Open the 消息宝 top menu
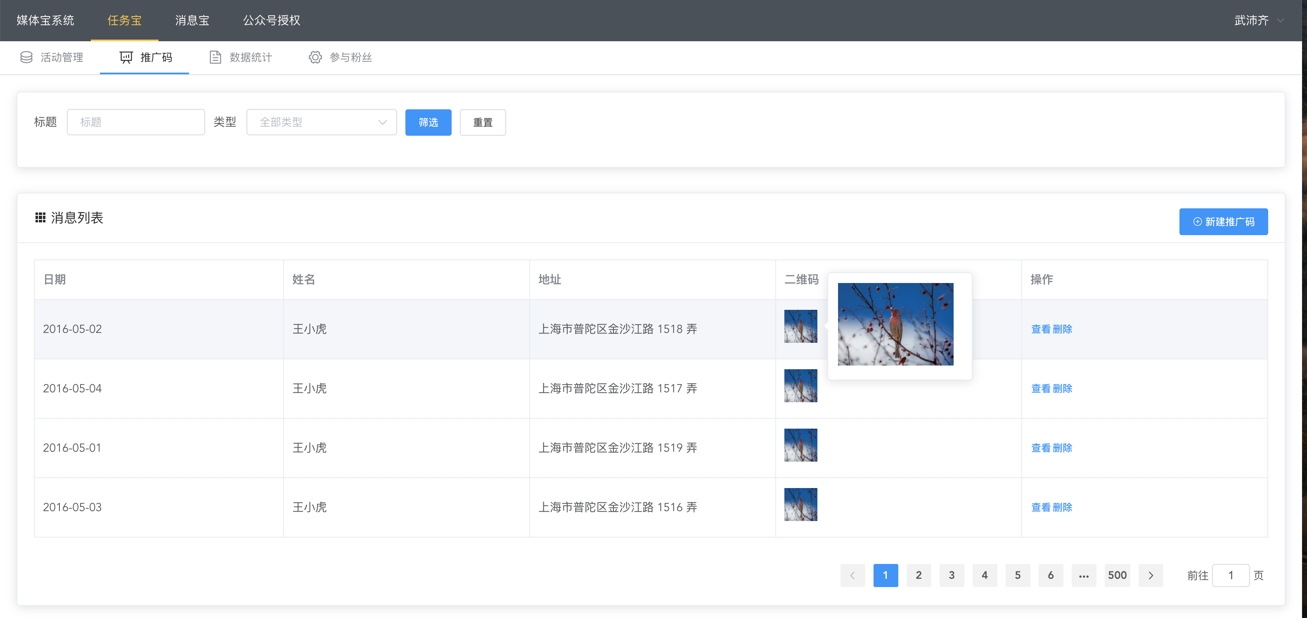The image size is (1307, 618). click(192, 20)
